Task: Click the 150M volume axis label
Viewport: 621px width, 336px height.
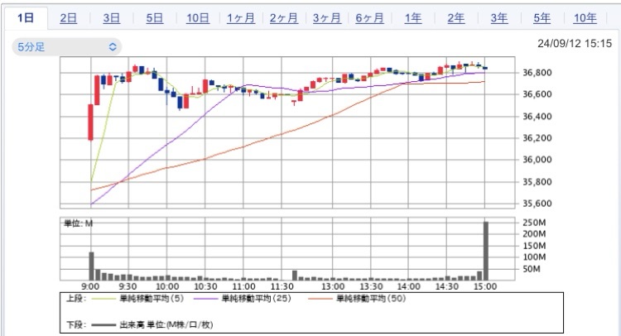Action: coord(534,246)
